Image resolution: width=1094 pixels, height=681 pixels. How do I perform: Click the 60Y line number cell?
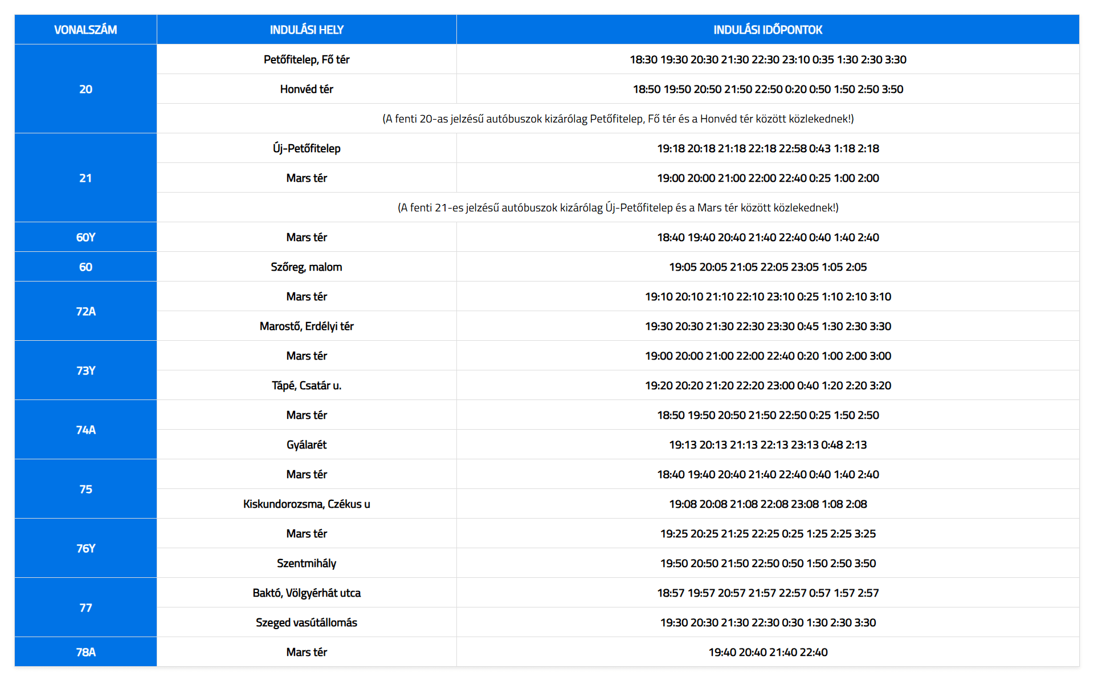85,237
